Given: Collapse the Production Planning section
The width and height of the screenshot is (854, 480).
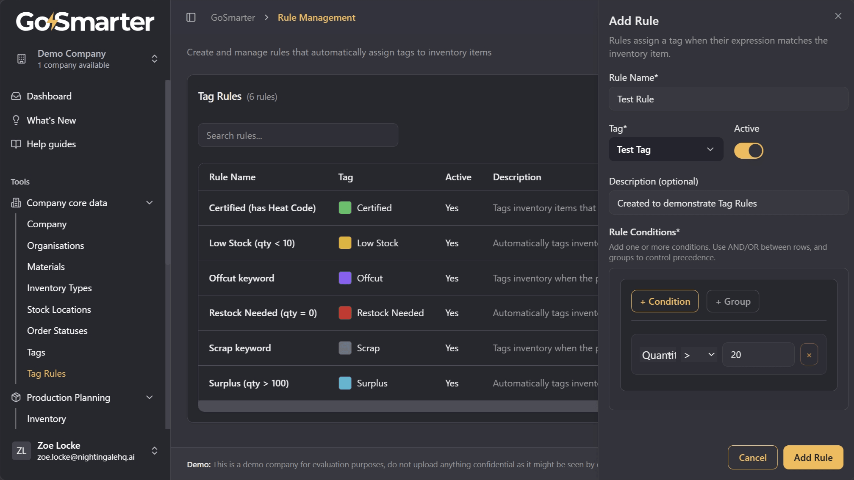Looking at the screenshot, I should pyautogui.click(x=150, y=397).
